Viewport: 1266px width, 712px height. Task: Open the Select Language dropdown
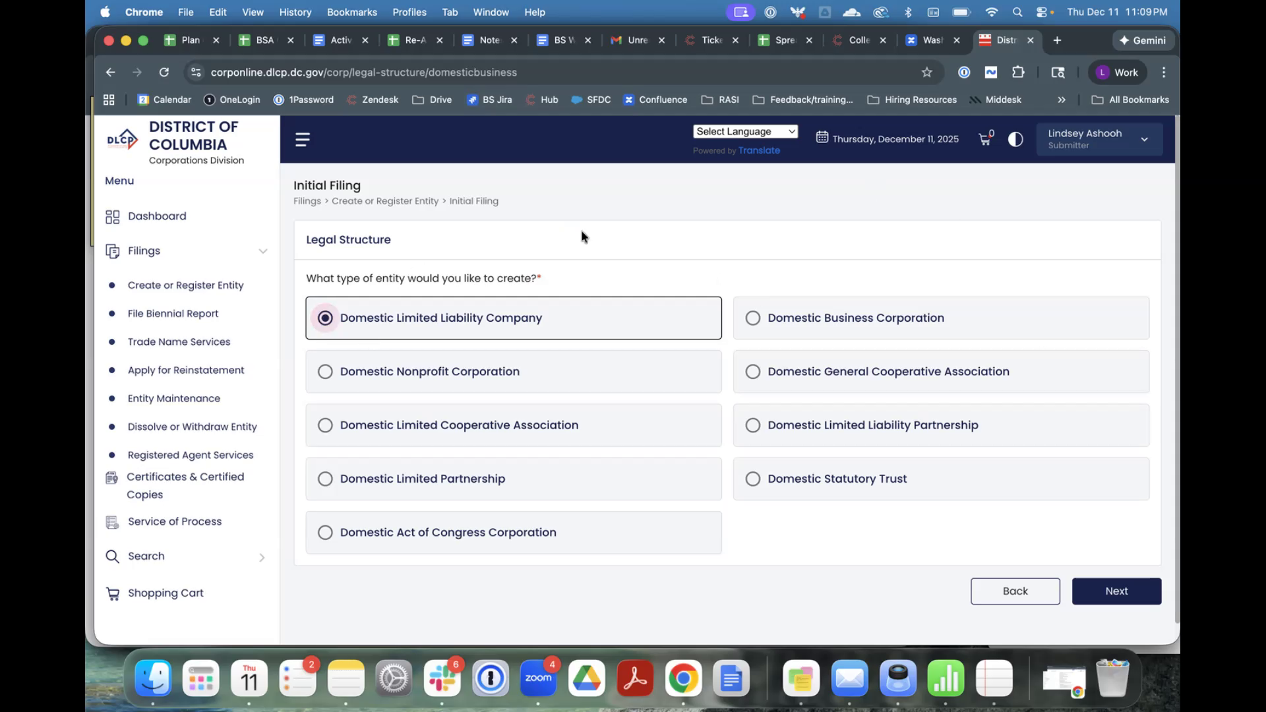(745, 132)
